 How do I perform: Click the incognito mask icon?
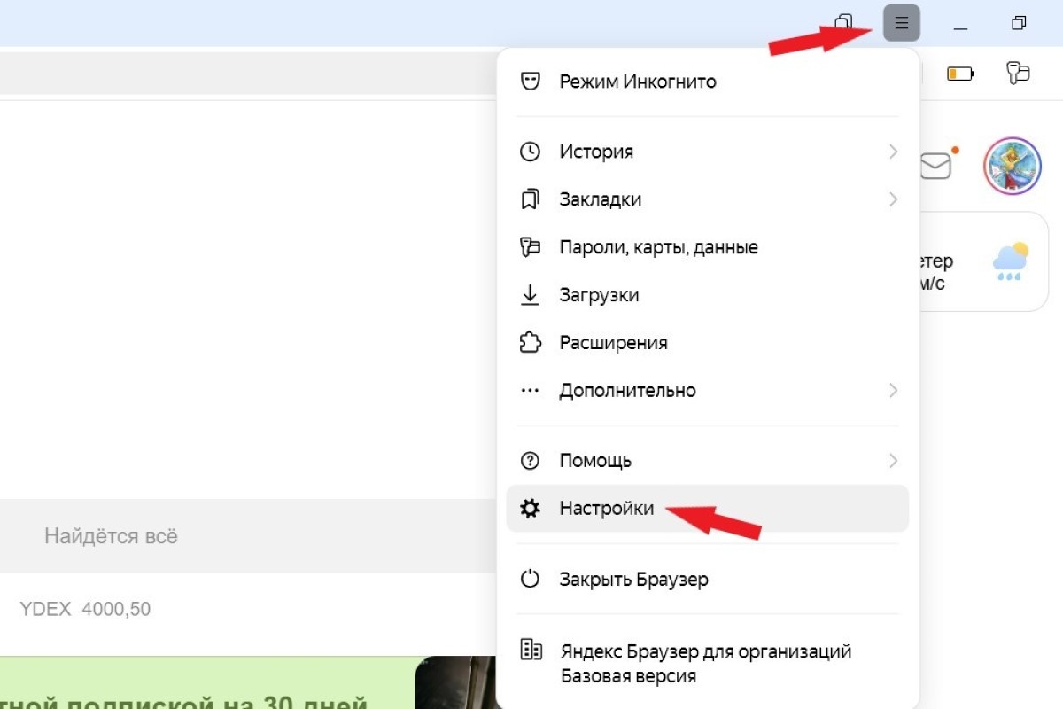(x=531, y=82)
